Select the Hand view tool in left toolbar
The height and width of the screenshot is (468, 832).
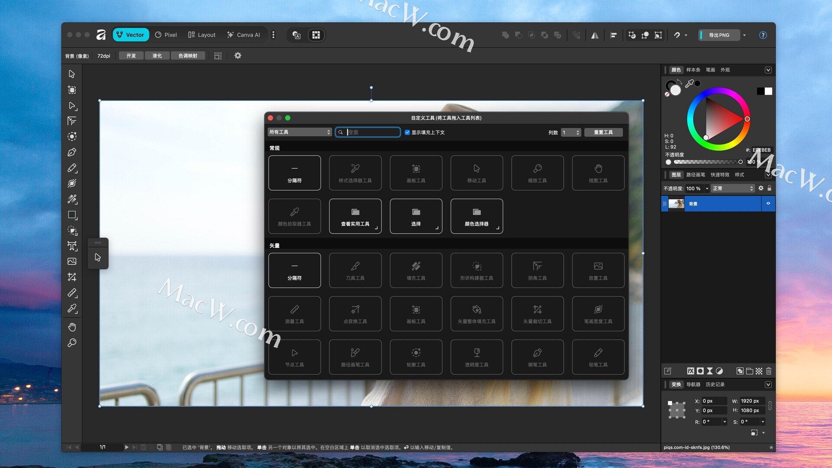coord(72,327)
